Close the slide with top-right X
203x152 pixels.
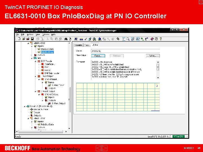point(201,2)
